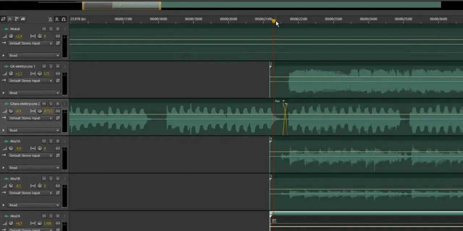Viewport: 463px width, 231px height.
Task: Click the Wokal volume knob
Action: coord(11,36)
